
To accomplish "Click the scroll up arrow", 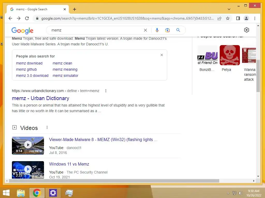I will [258, 26].
